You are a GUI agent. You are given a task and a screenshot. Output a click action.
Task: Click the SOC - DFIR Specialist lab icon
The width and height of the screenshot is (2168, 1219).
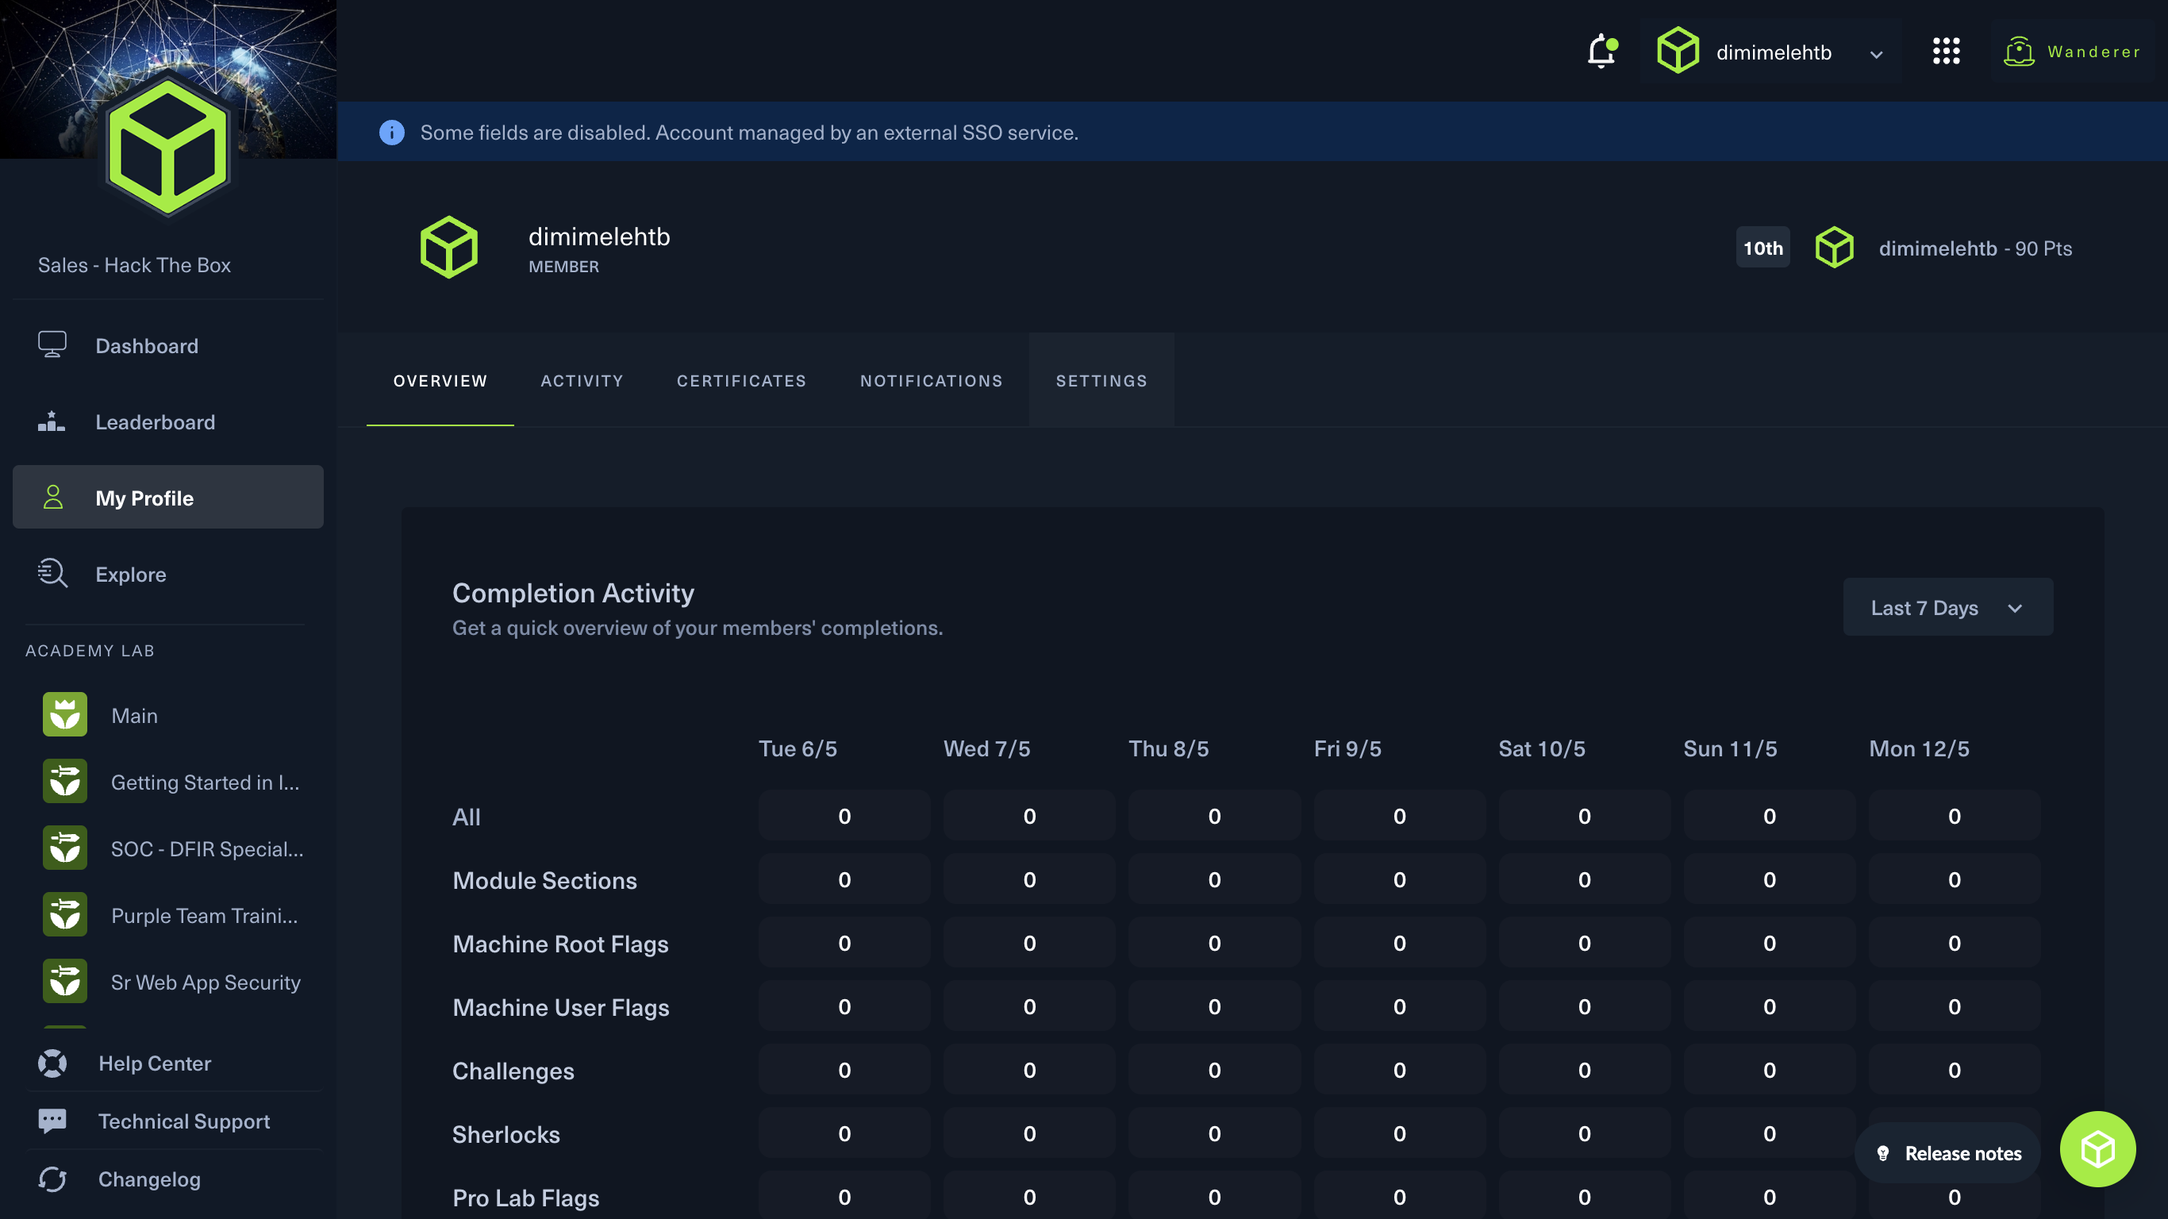click(65, 848)
